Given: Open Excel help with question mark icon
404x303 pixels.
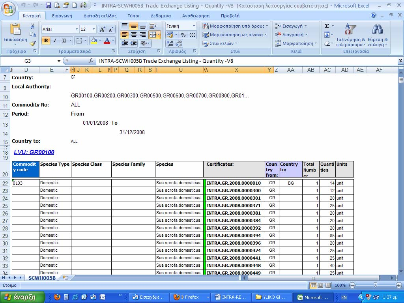Looking at the screenshot, I should (374, 15).
